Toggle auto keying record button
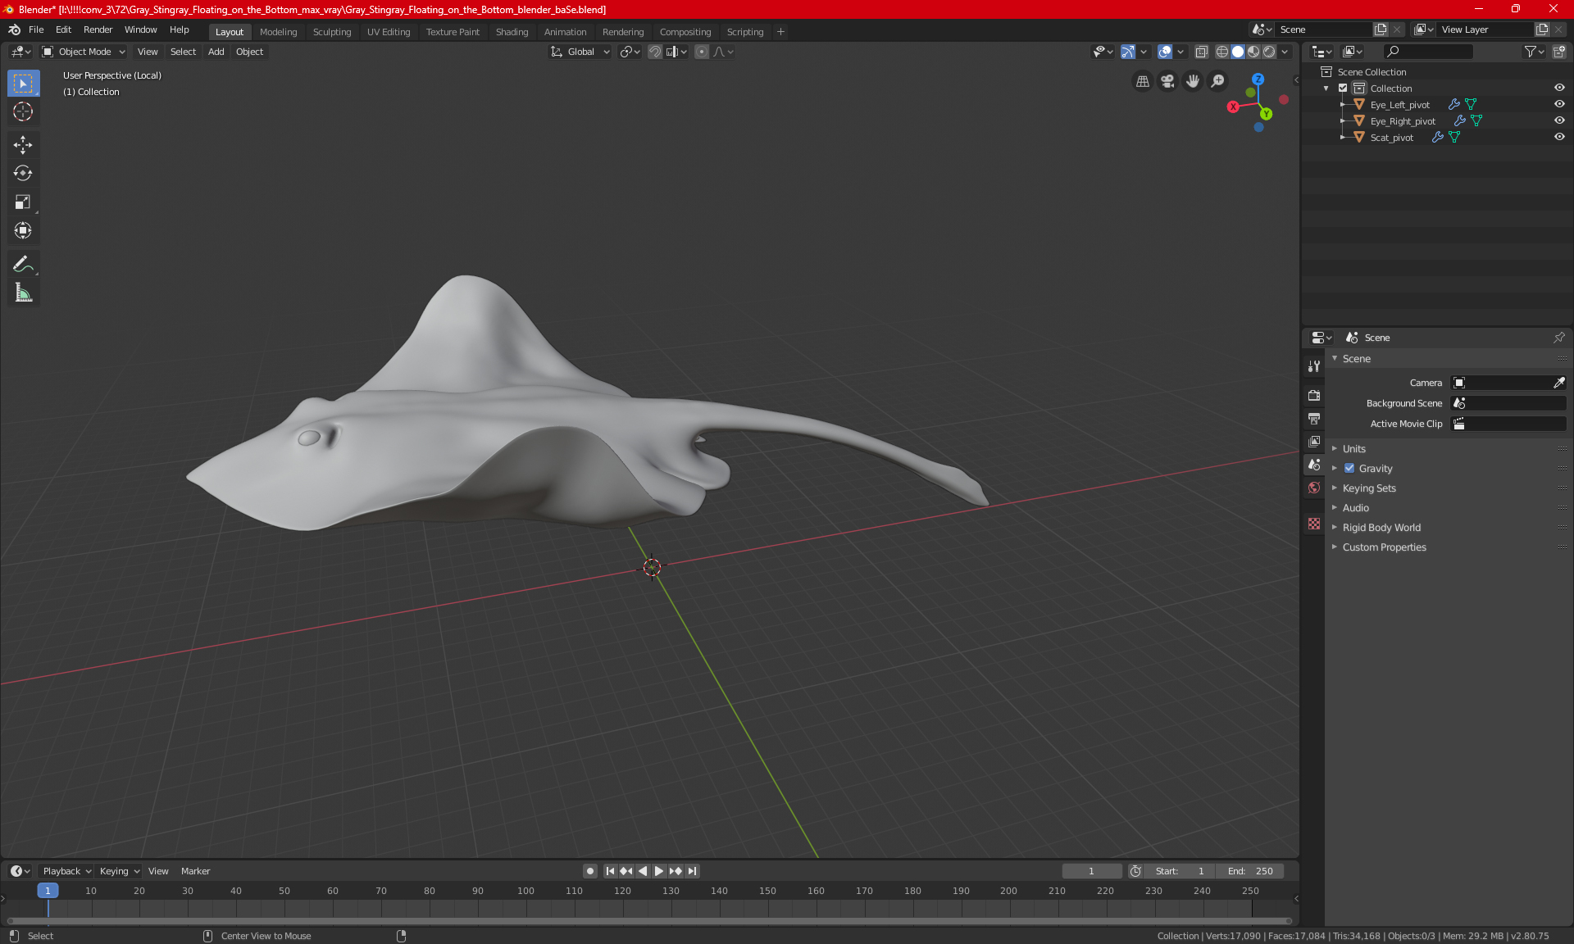The image size is (1574, 944). [589, 871]
